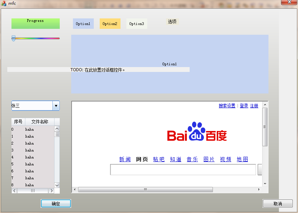Click the browser pane horizontal scroll thumb
The image size is (298, 213).
(x=146, y=189)
